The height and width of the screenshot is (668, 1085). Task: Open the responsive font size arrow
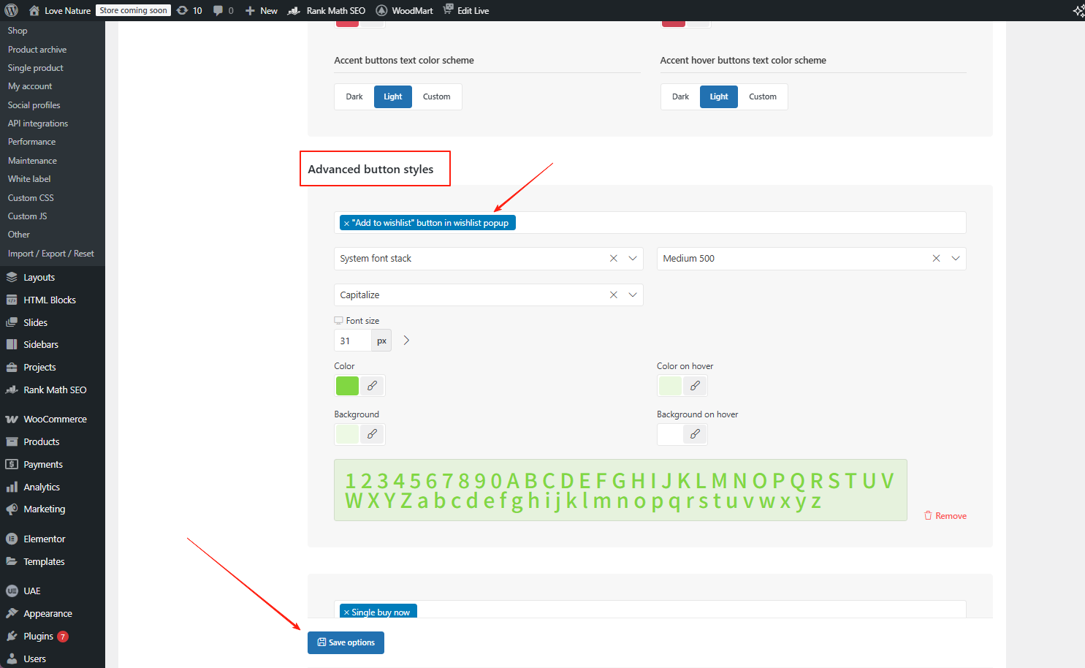(406, 341)
